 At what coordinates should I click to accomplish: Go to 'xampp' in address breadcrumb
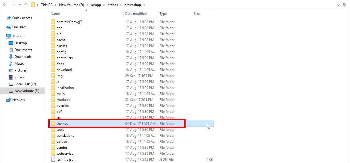click(95, 5)
